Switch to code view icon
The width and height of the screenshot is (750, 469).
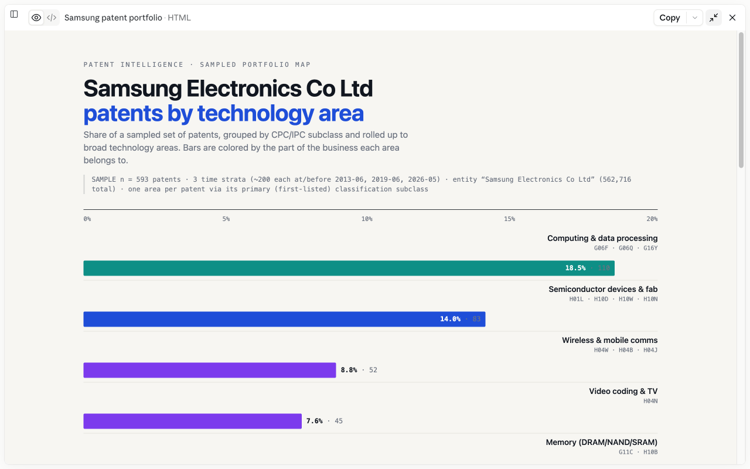pos(52,18)
